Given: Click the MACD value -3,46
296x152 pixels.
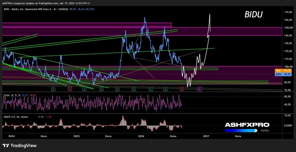Looking at the screenshot, I should [x=41, y=117].
